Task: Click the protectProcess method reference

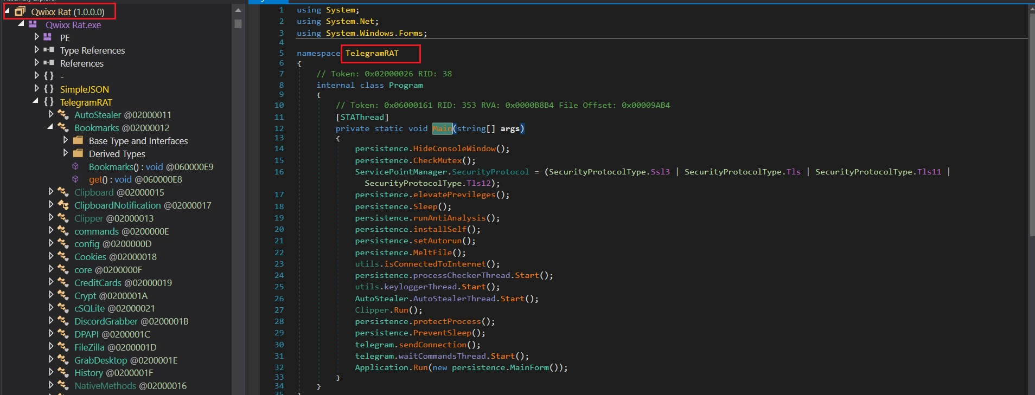Action: pos(447,321)
